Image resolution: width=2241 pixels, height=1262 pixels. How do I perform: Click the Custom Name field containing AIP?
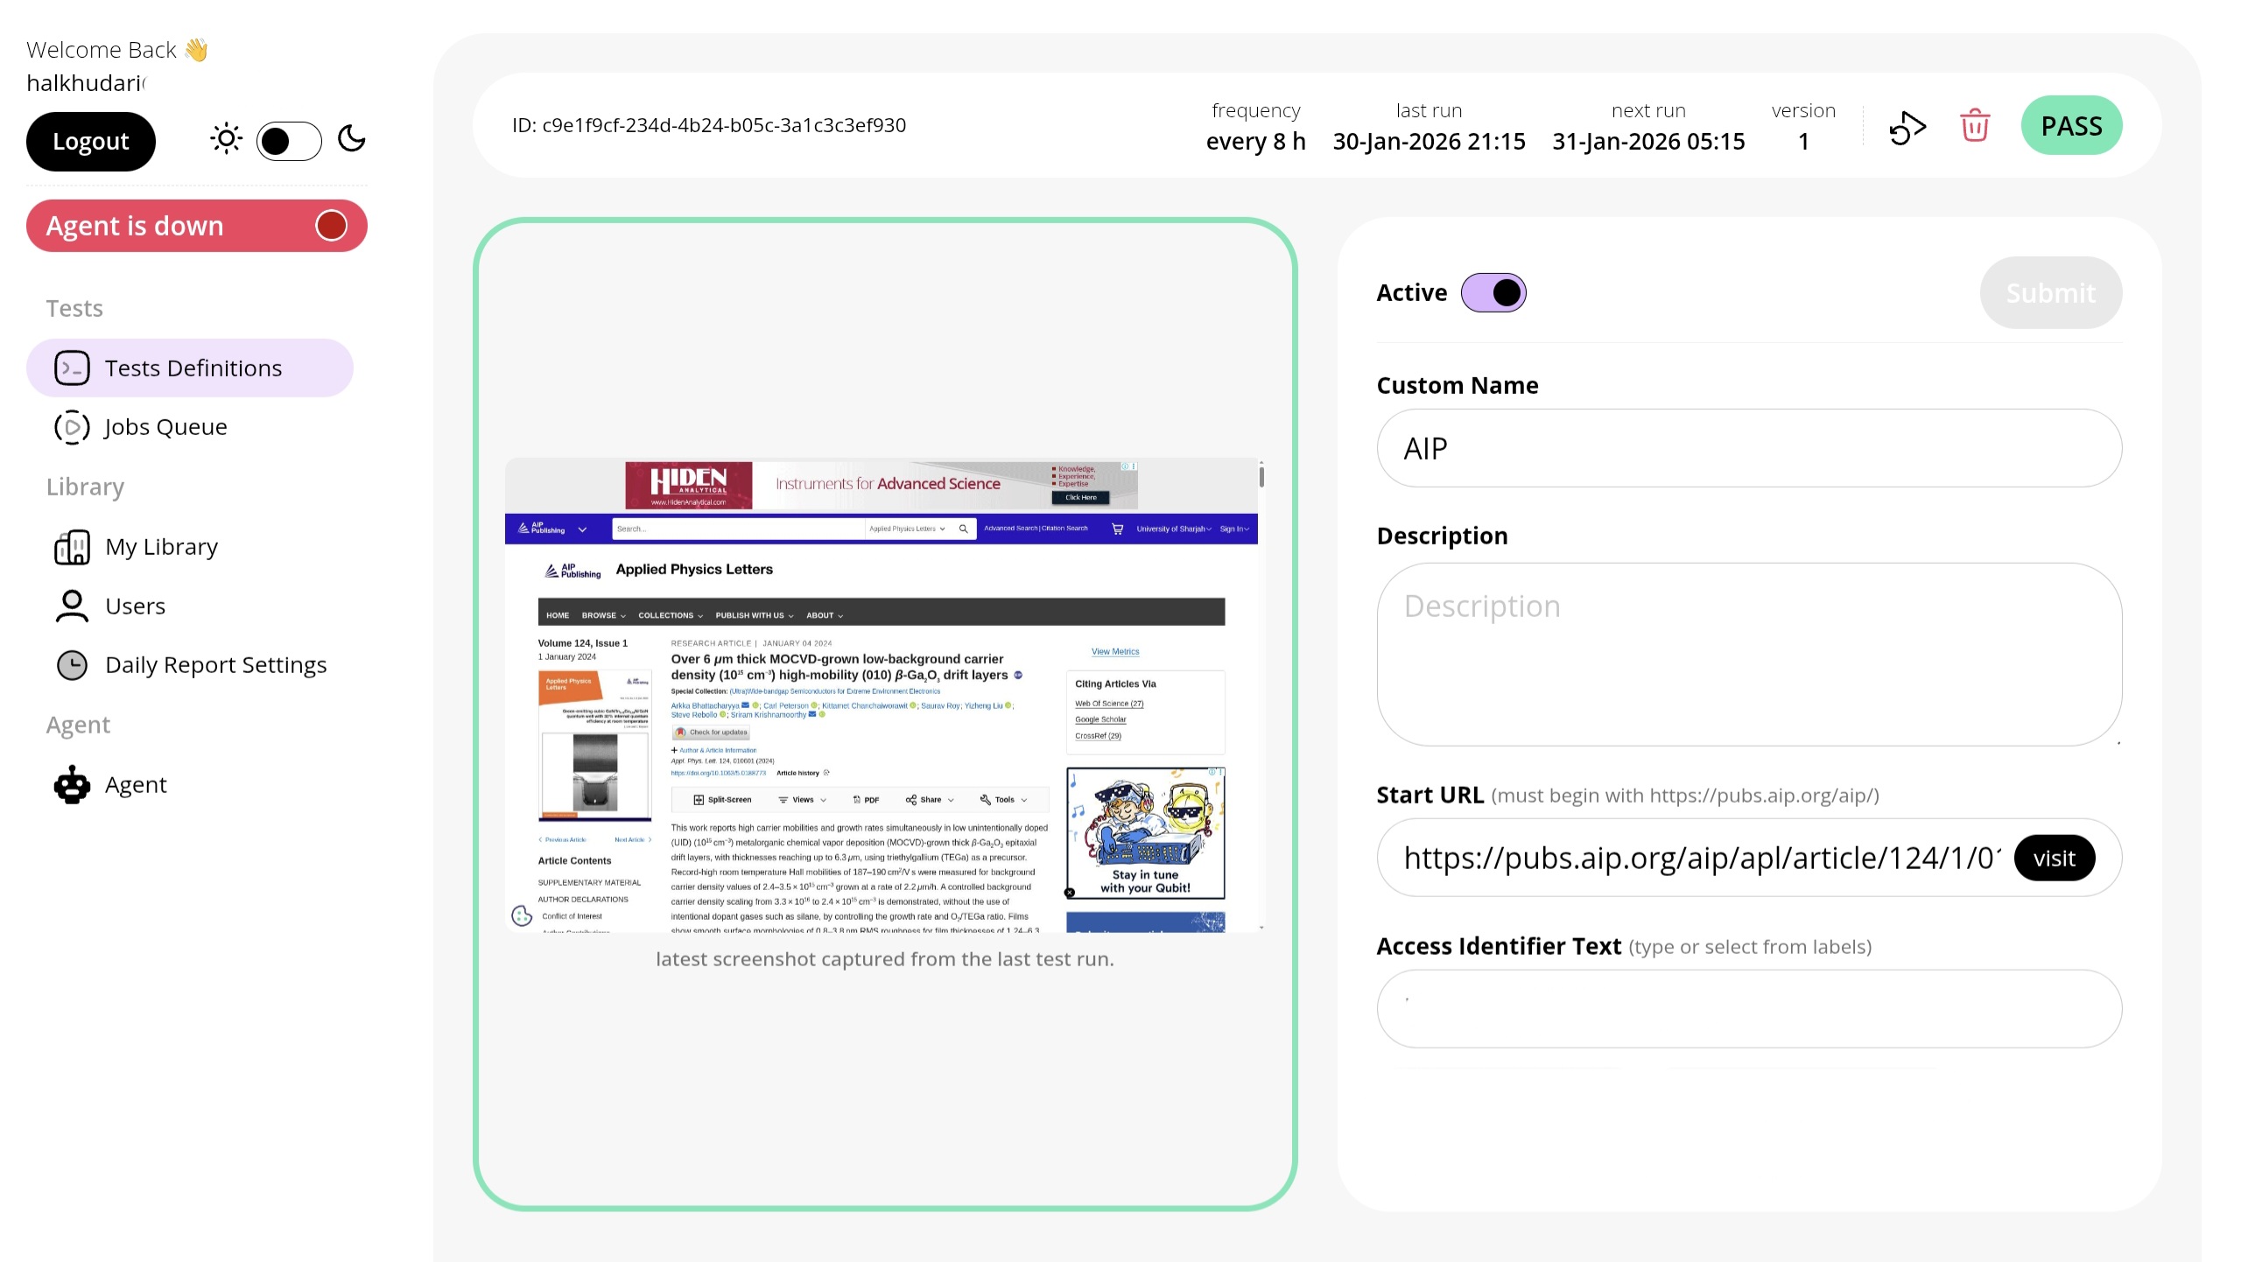click(x=1748, y=449)
